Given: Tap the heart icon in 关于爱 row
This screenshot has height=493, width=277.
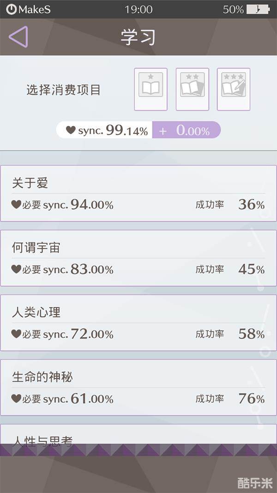Looking at the screenshot, I should click(x=16, y=204).
